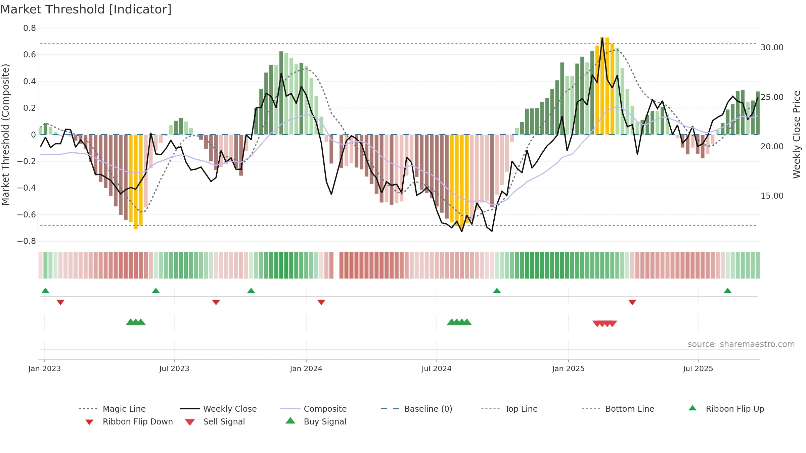
Task: Click the red Ribbon Flip Down legend triangle
Action: 89,422
